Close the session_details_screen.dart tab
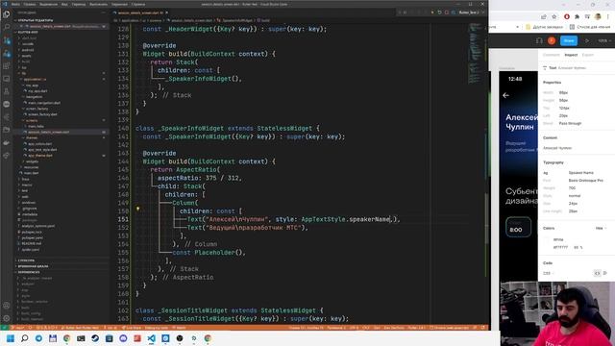 tap(166, 12)
